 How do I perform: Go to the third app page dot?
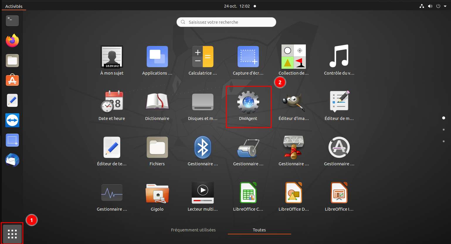(443, 141)
